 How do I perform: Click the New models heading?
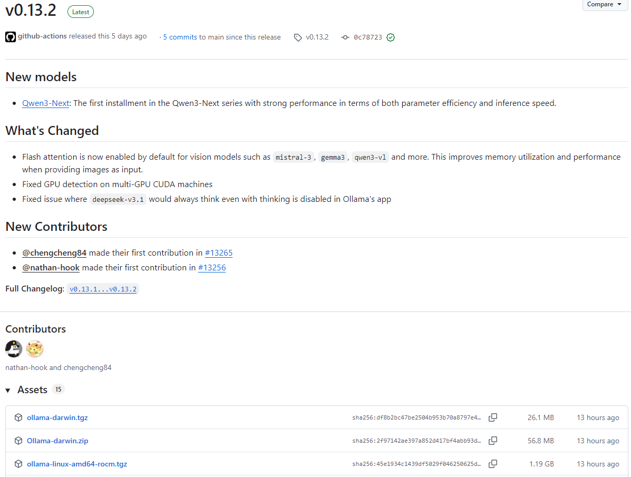(41, 77)
